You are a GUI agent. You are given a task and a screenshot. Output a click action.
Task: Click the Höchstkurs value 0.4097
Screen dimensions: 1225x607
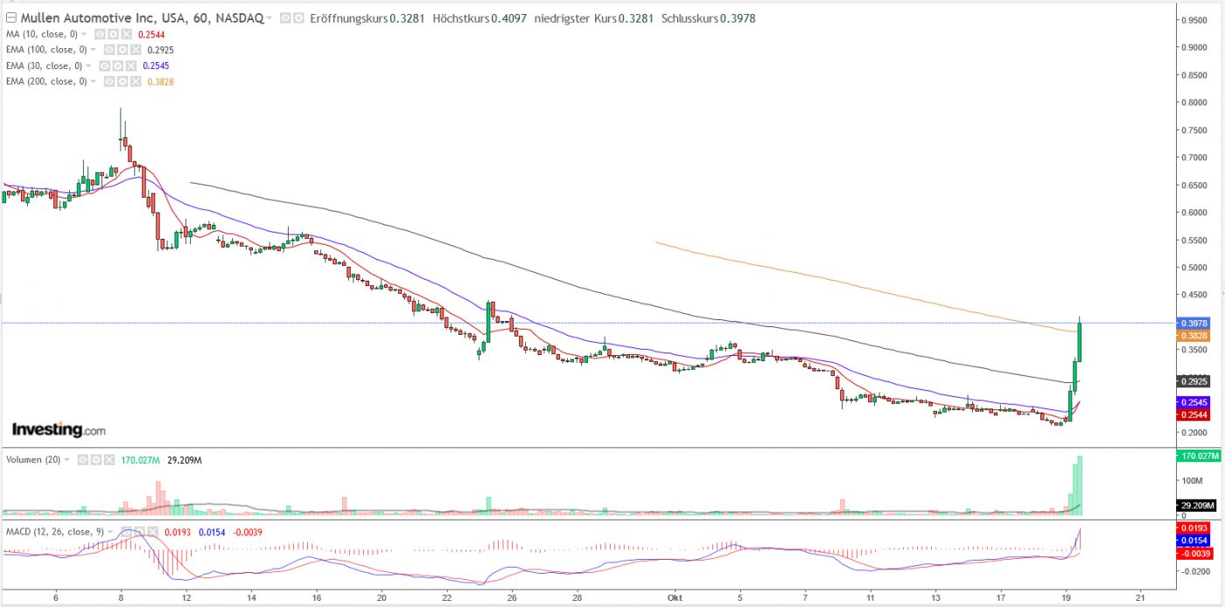[511, 18]
